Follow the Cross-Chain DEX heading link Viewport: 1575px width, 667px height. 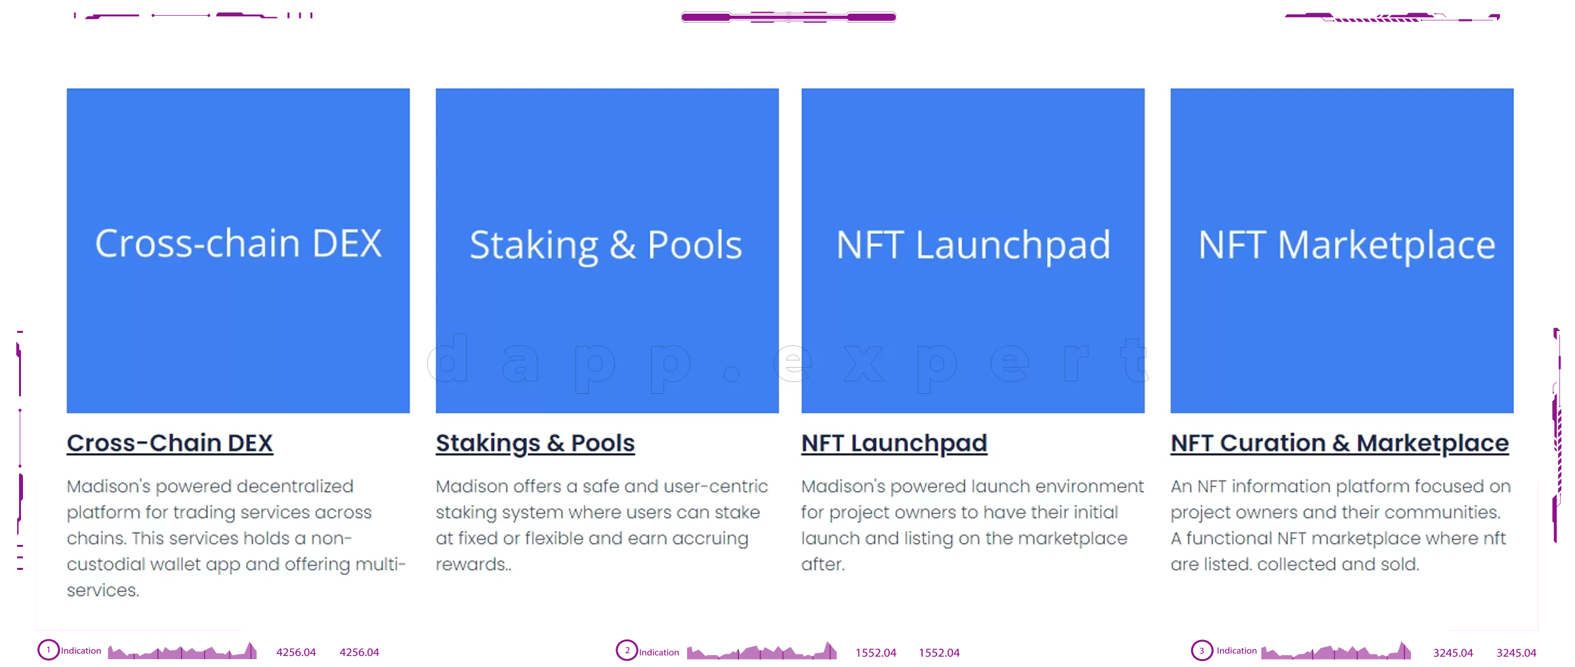170,443
